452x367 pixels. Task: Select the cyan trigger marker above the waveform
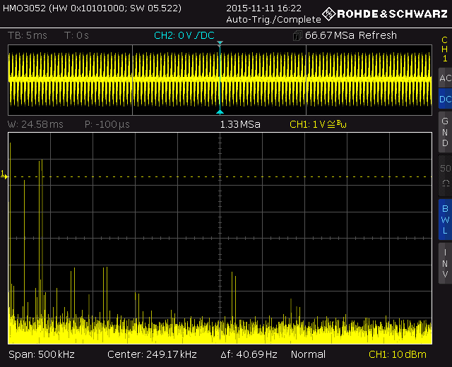[x=220, y=44]
